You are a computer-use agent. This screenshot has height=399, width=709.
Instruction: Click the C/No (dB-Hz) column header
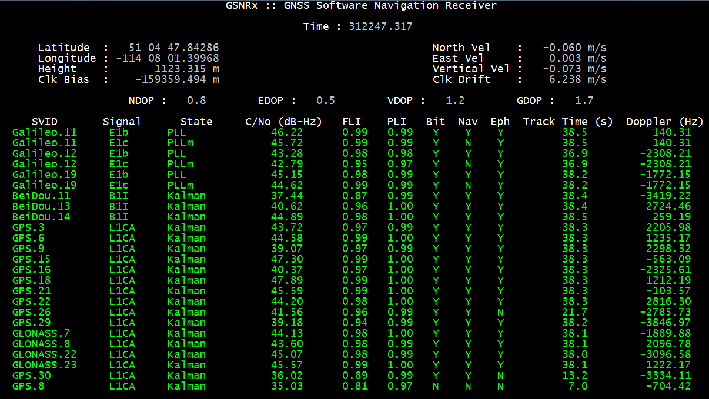pos(283,122)
